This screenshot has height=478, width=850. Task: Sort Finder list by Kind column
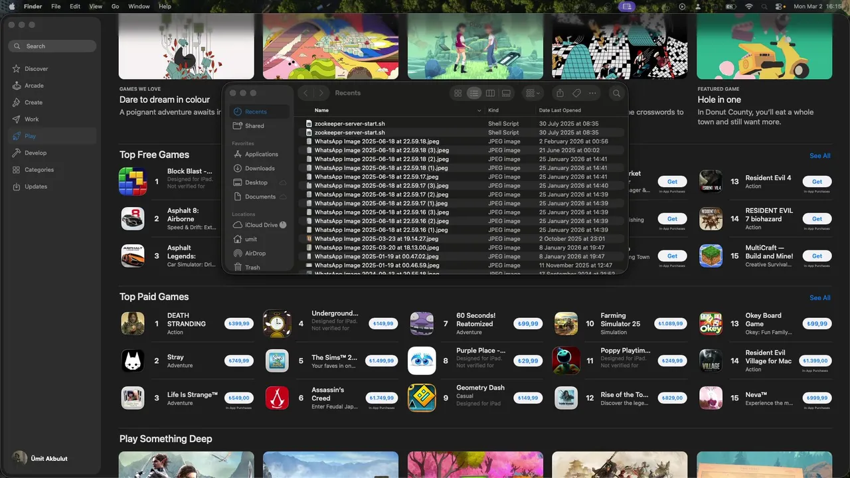coord(493,110)
